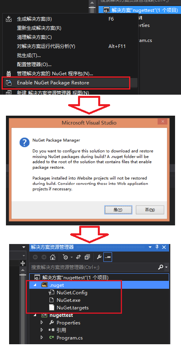The image size is (181, 347).
Task: Click the Enable NuGet Package Restore icon
Action: [x=9, y=83]
